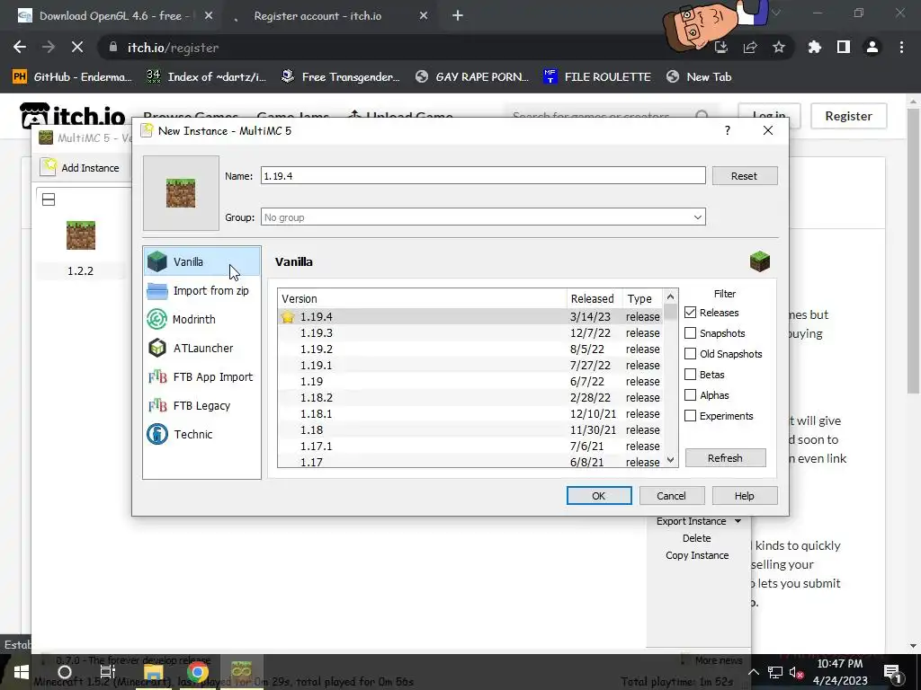Viewport: 921px width, 690px height.
Task: Click the version list scroll up arrow
Action: 670,296
